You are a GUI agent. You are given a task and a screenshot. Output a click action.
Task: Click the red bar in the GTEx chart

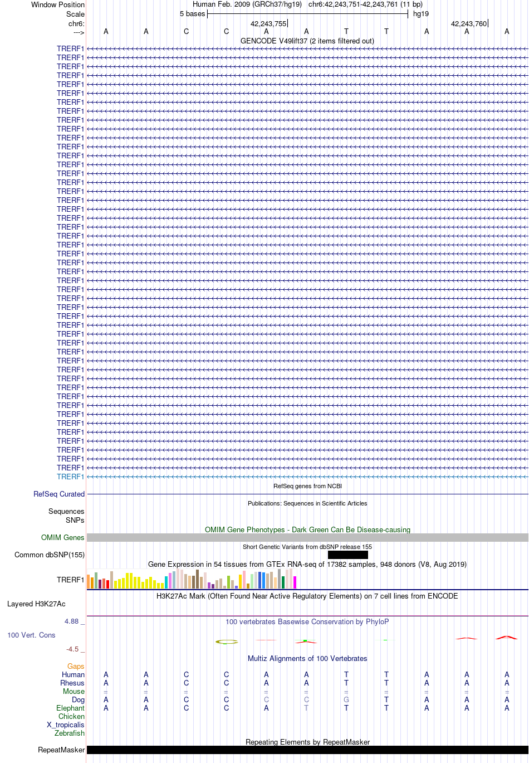click(x=107, y=584)
